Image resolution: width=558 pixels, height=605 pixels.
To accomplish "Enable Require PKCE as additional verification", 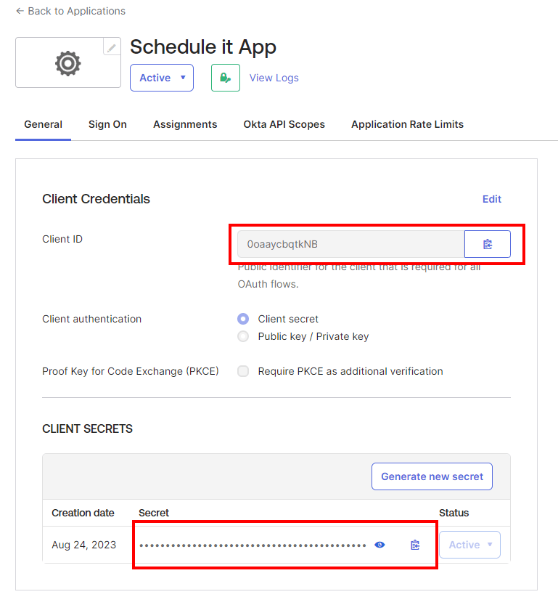I will pyautogui.click(x=243, y=371).
